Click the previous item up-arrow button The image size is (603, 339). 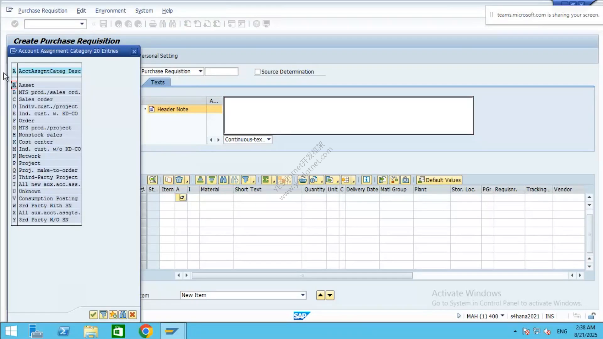[320, 295]
